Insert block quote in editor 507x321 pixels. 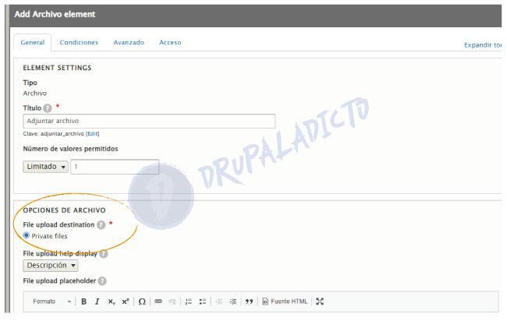pyautogui.click(x=249, y=302)
